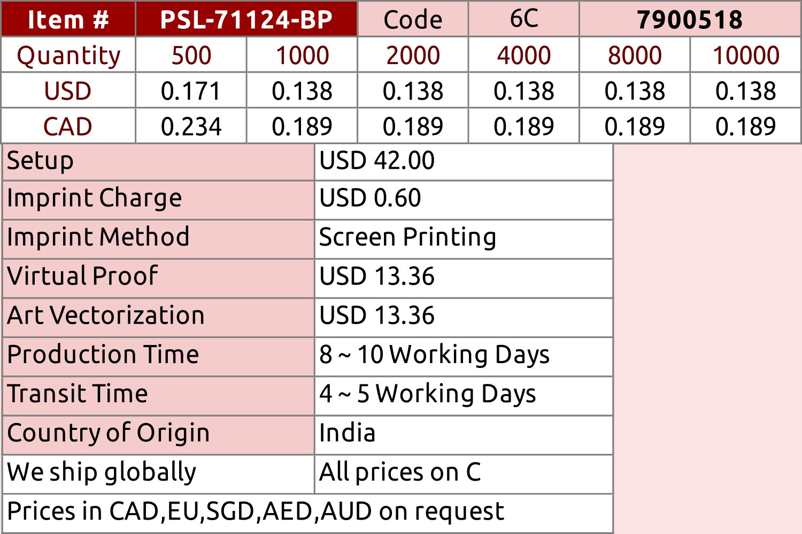Click the USD price 0.171
The image size is (802, 534).
pos(191,90)
